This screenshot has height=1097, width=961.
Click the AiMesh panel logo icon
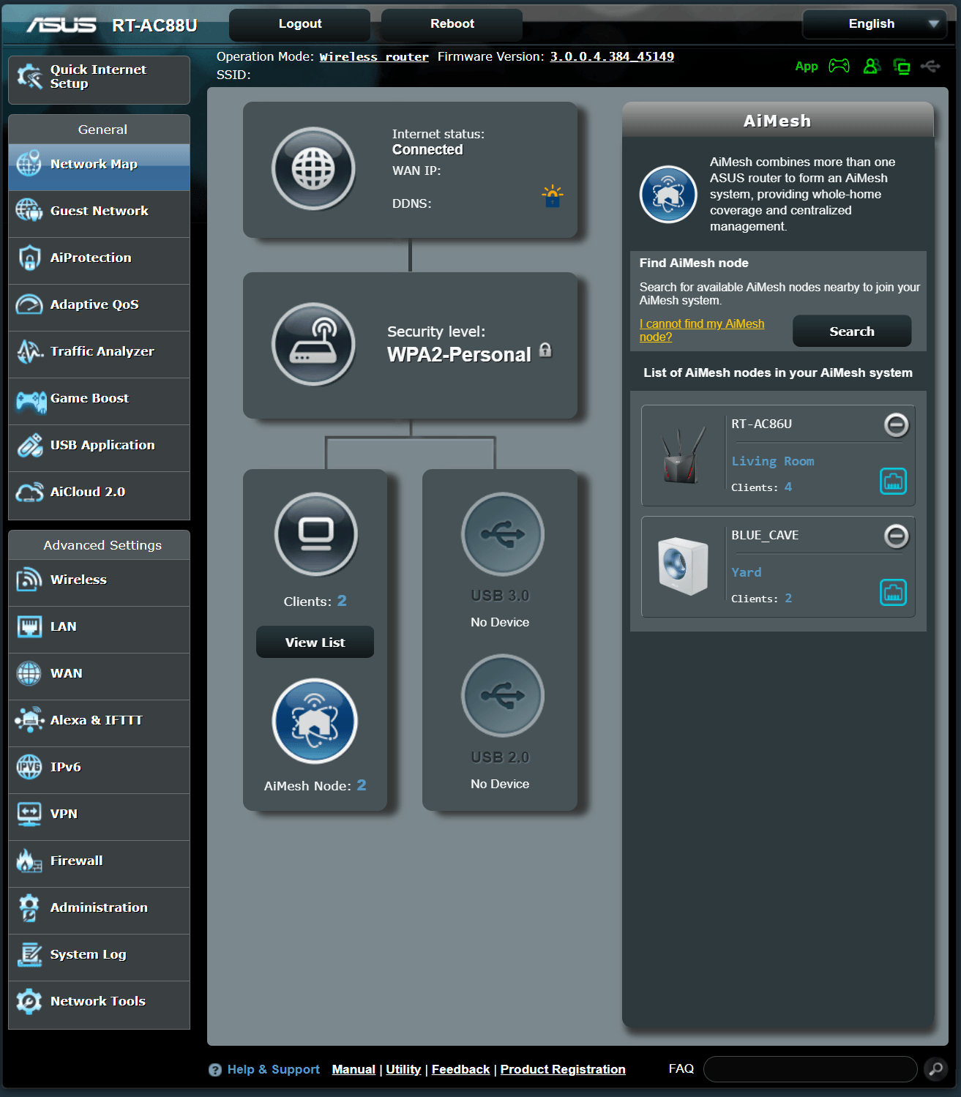point(668,195)
